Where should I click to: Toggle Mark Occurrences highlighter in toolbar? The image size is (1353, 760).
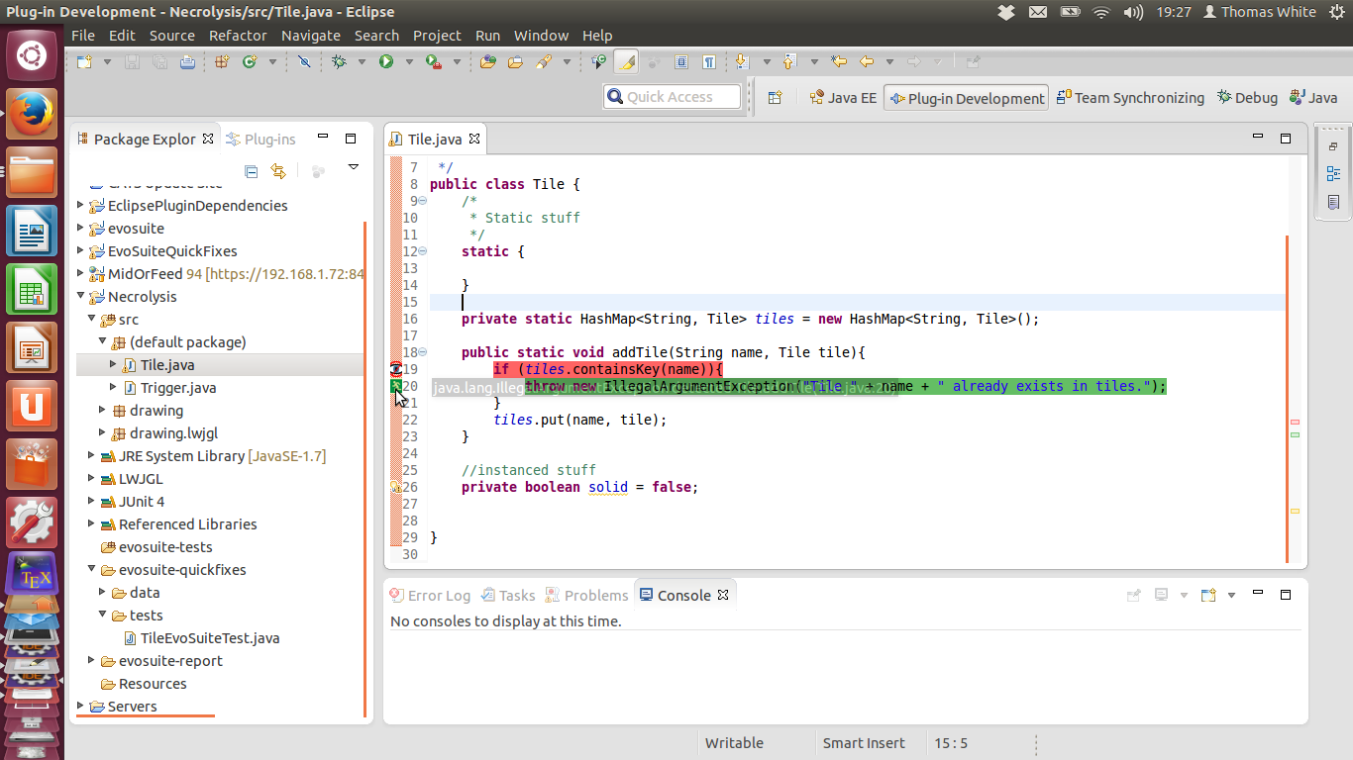coord(626,61)
